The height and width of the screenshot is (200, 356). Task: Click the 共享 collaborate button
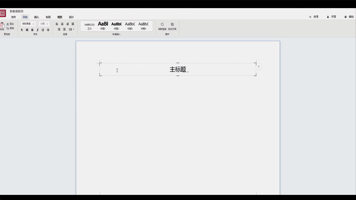click(331, 17)
